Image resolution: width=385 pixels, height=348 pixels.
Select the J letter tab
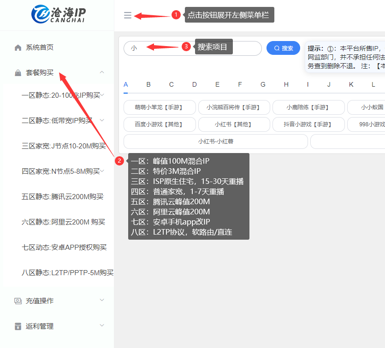coord(329,85)
